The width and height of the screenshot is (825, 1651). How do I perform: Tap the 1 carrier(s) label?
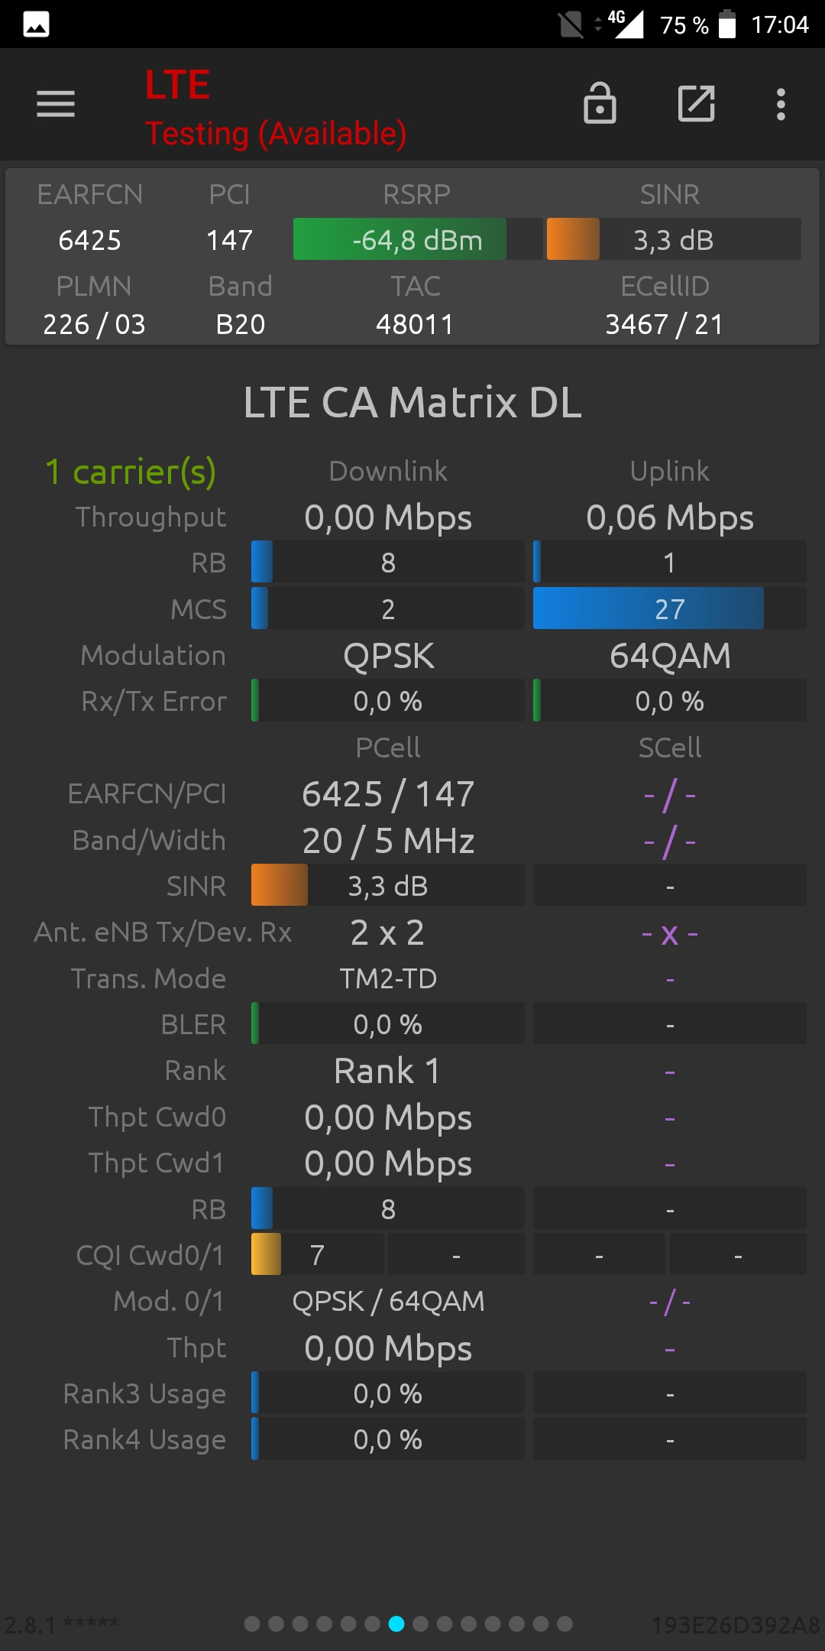coord(131,472)
